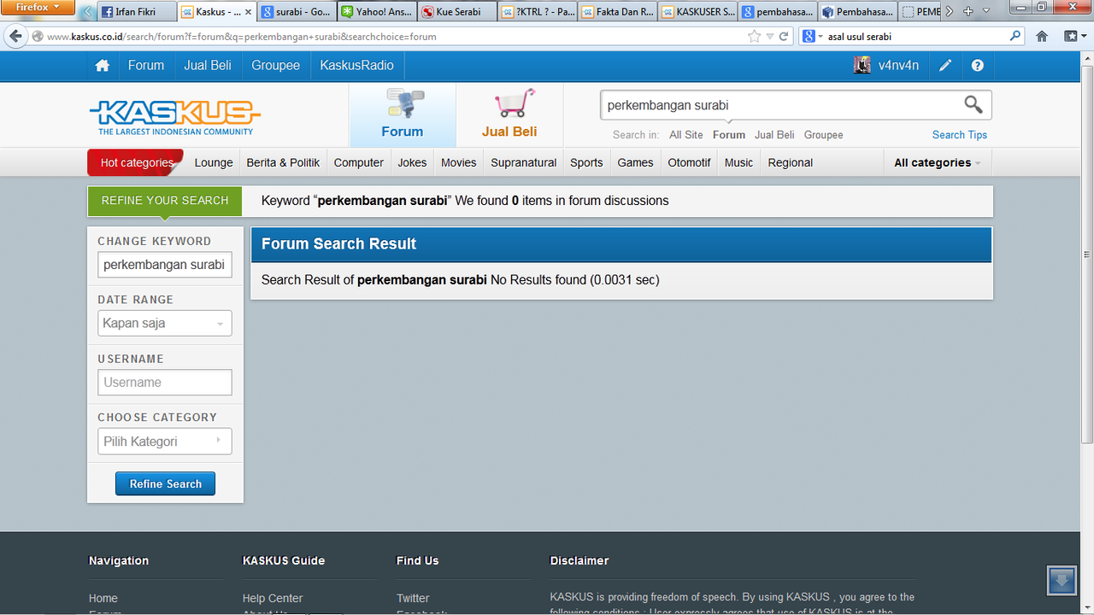Open the Google search engine selector
The width and height of the screenshot is (1094, 615).
pos(813,37)
